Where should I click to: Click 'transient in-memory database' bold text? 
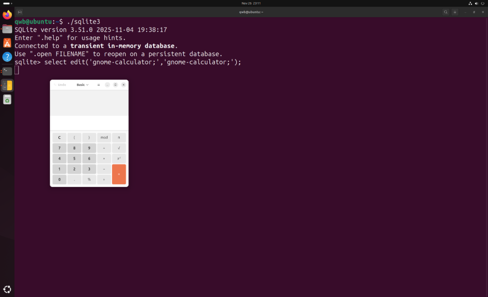pyautogui.click(x=122, y=46)
